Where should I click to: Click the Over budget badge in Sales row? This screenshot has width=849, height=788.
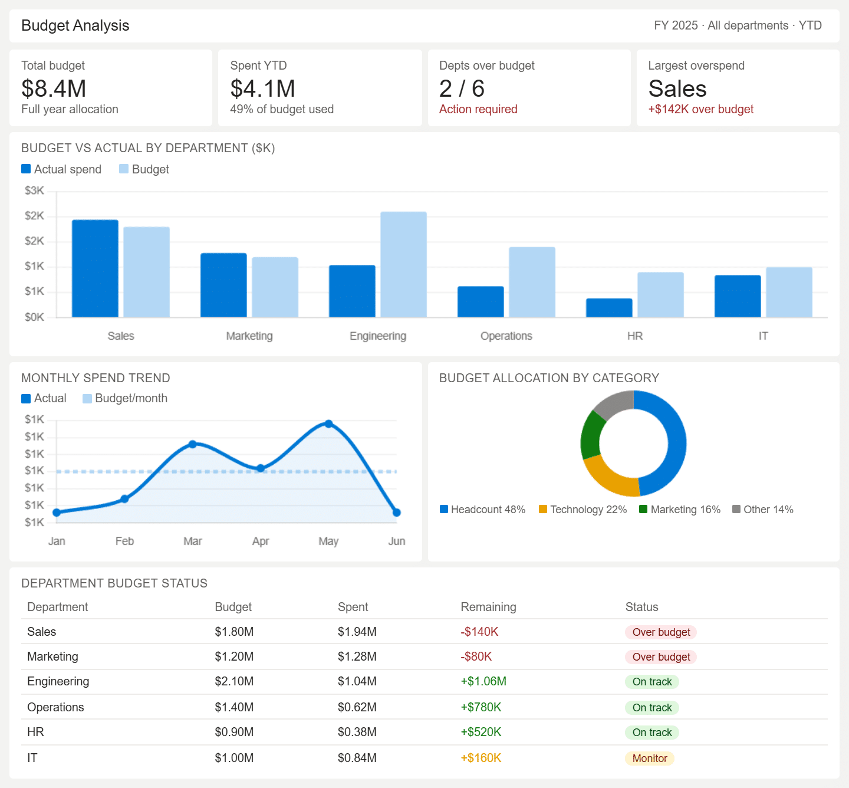click(x=661, y=632)
